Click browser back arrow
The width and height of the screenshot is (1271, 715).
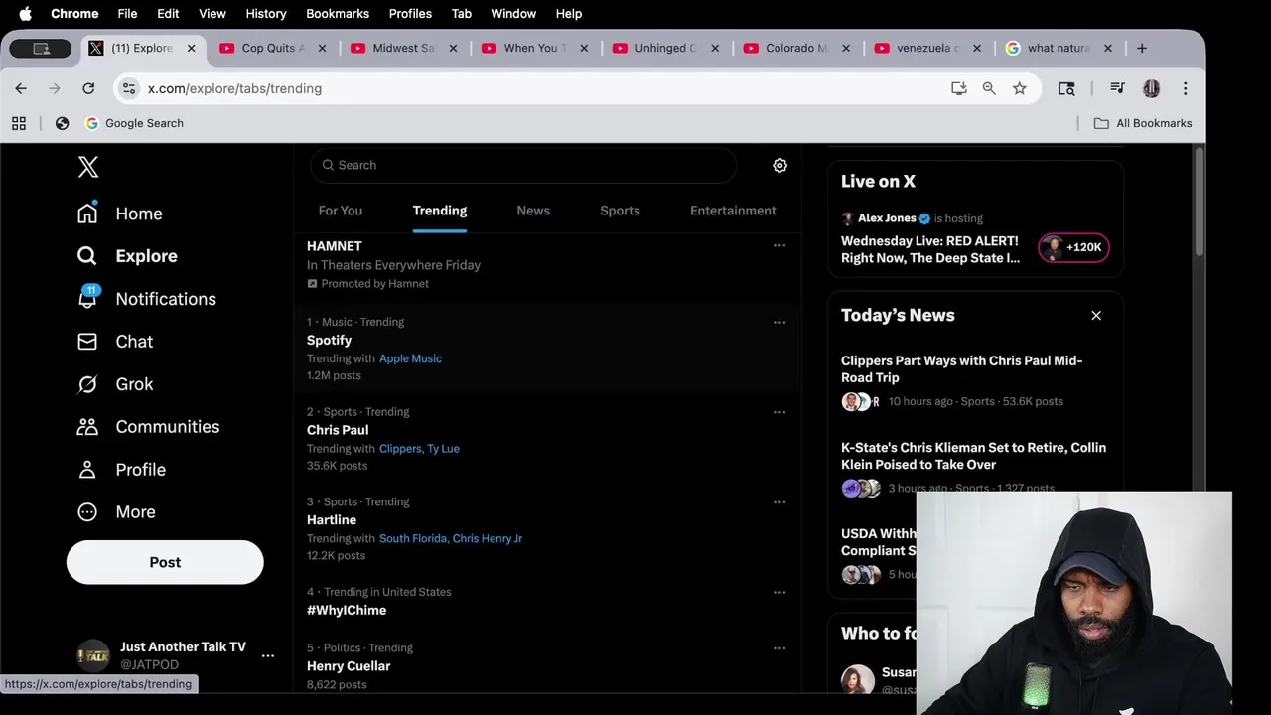(21, 88)
